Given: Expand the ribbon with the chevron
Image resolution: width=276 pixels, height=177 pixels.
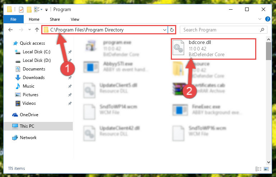Looking at the screenshot, I should point(259,19).
